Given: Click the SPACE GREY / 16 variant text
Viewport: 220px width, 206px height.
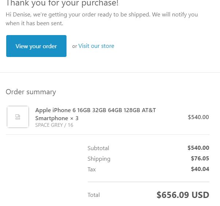Looking at the screenshot, I should (54, 125).
